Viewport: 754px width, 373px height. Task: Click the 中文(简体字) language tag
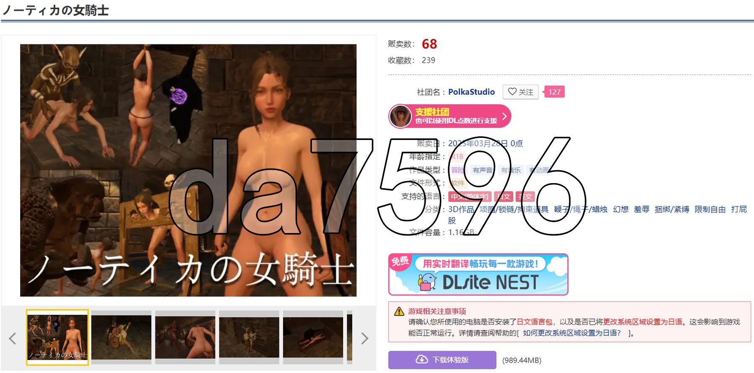point(470,197)
